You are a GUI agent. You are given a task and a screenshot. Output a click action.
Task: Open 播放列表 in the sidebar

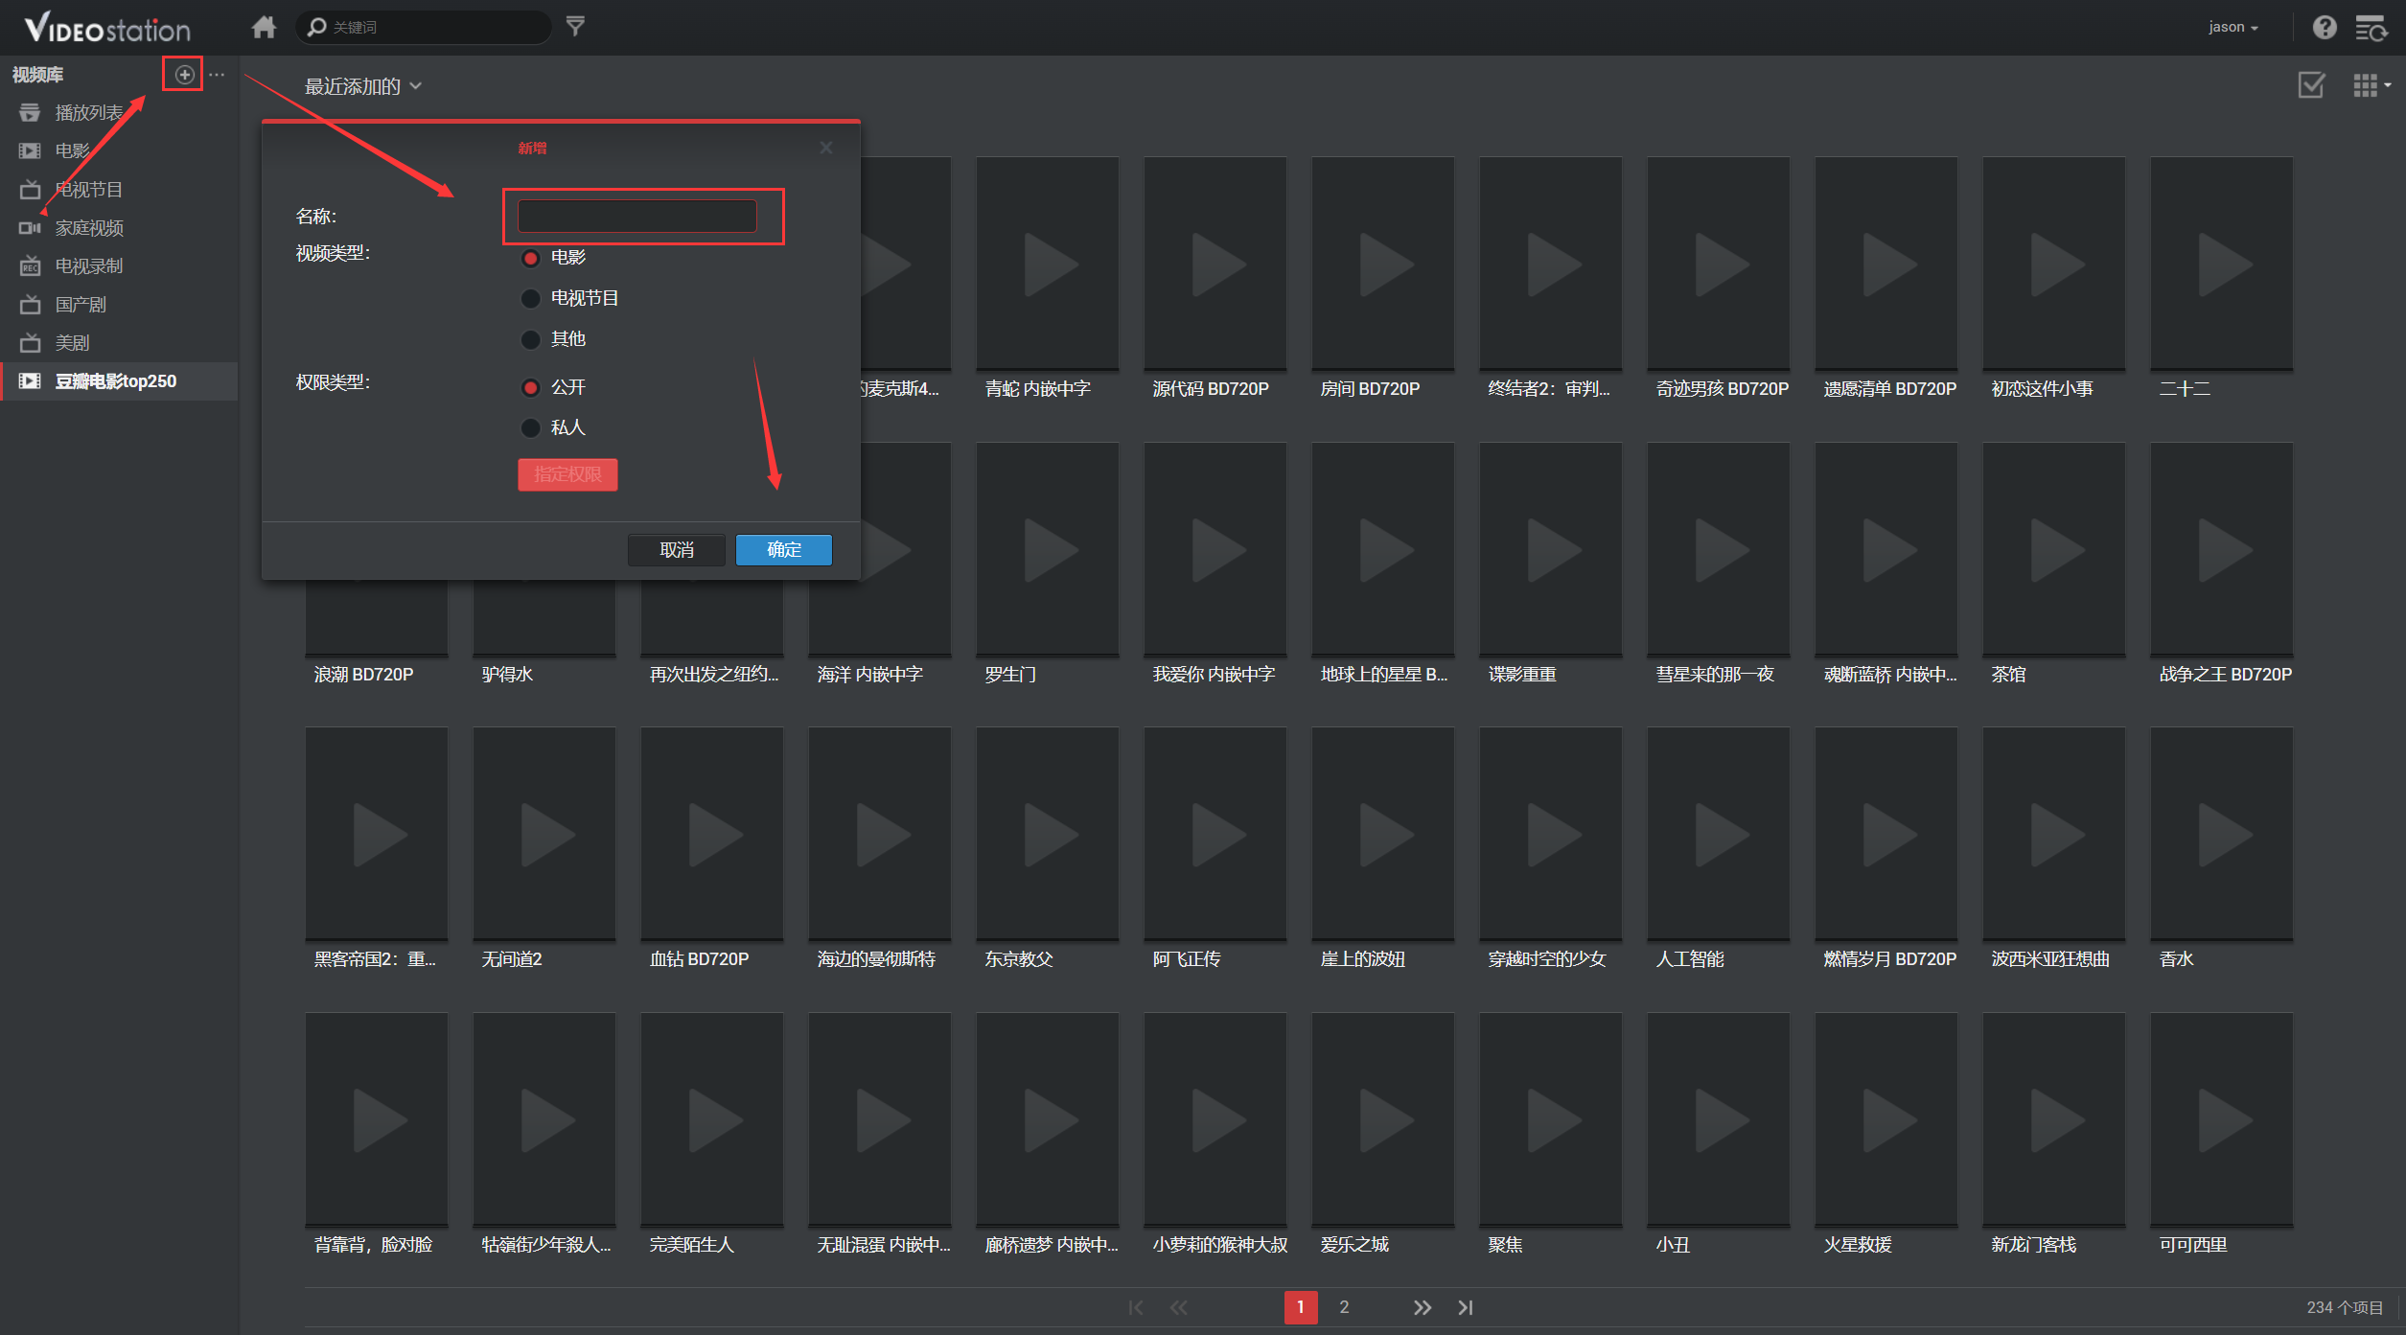tap(89, 113)
